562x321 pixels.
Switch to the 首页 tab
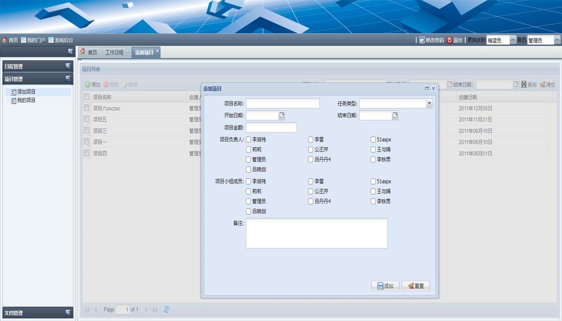89,52
